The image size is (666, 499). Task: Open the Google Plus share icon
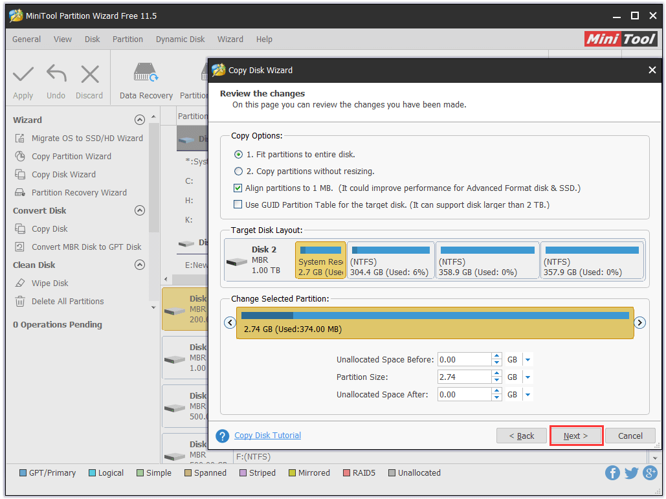[x=650, y=472]
